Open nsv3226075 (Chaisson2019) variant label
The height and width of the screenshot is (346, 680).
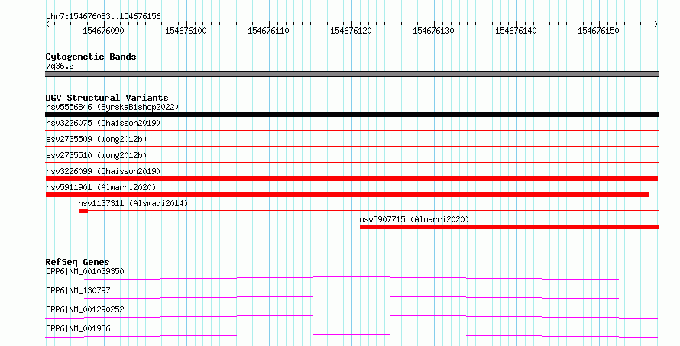click(103, 123)
